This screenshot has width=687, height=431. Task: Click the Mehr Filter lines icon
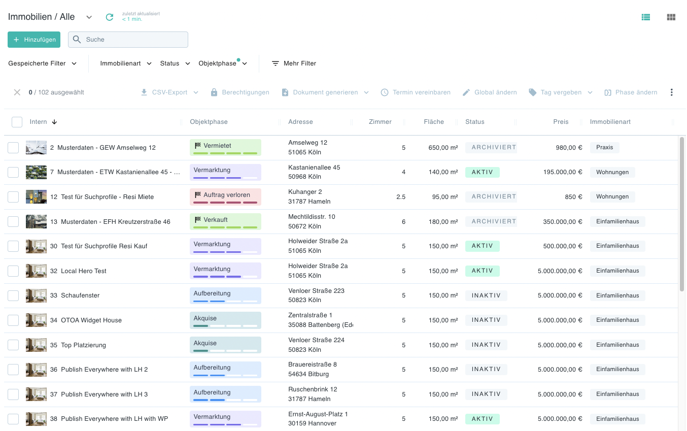coord(276,63)
